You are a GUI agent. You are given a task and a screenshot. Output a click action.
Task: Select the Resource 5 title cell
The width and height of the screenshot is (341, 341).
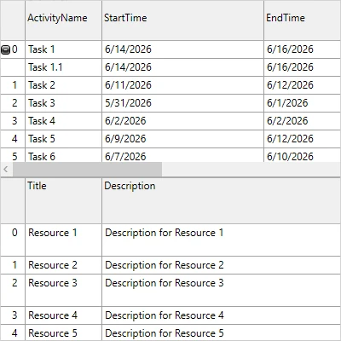(63, 332)
